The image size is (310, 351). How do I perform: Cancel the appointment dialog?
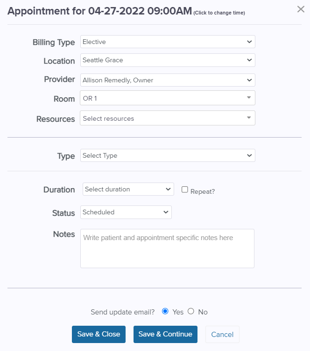point(222,334)
